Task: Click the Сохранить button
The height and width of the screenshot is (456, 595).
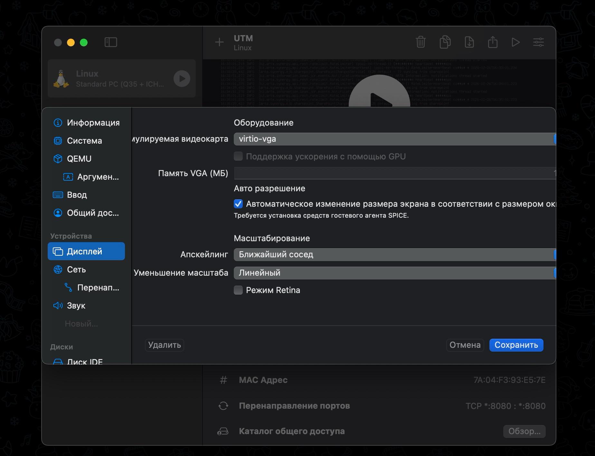Action: (516, 345)
